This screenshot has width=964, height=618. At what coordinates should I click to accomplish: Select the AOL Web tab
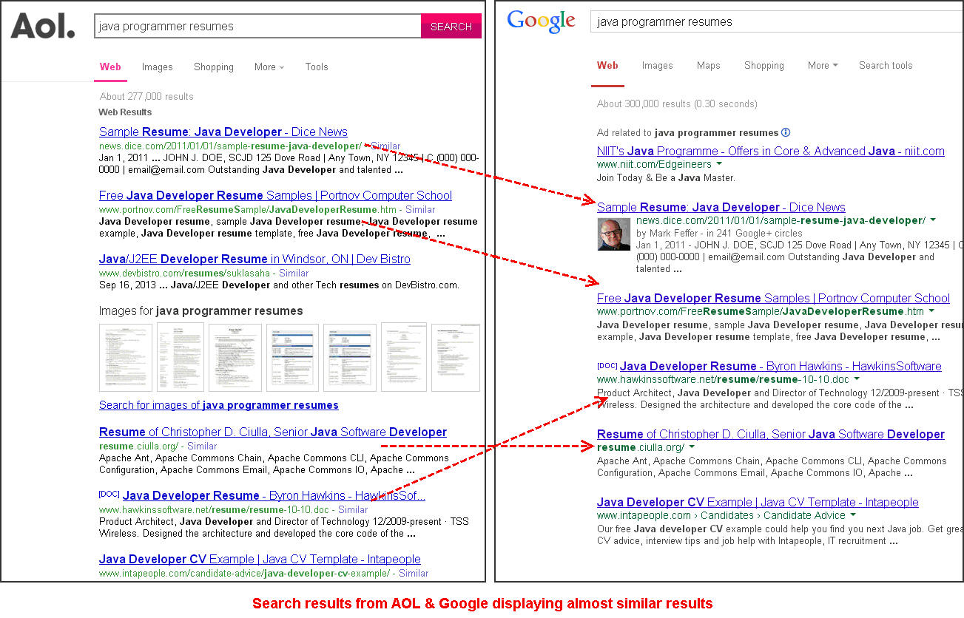click(x=110, y=67)
